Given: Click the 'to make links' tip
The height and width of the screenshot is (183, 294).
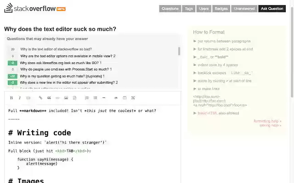Looking at the screenshot, I should [x=209, y=89].
